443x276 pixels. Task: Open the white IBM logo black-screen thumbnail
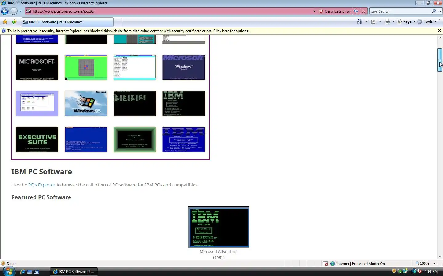tap(184, 103)
